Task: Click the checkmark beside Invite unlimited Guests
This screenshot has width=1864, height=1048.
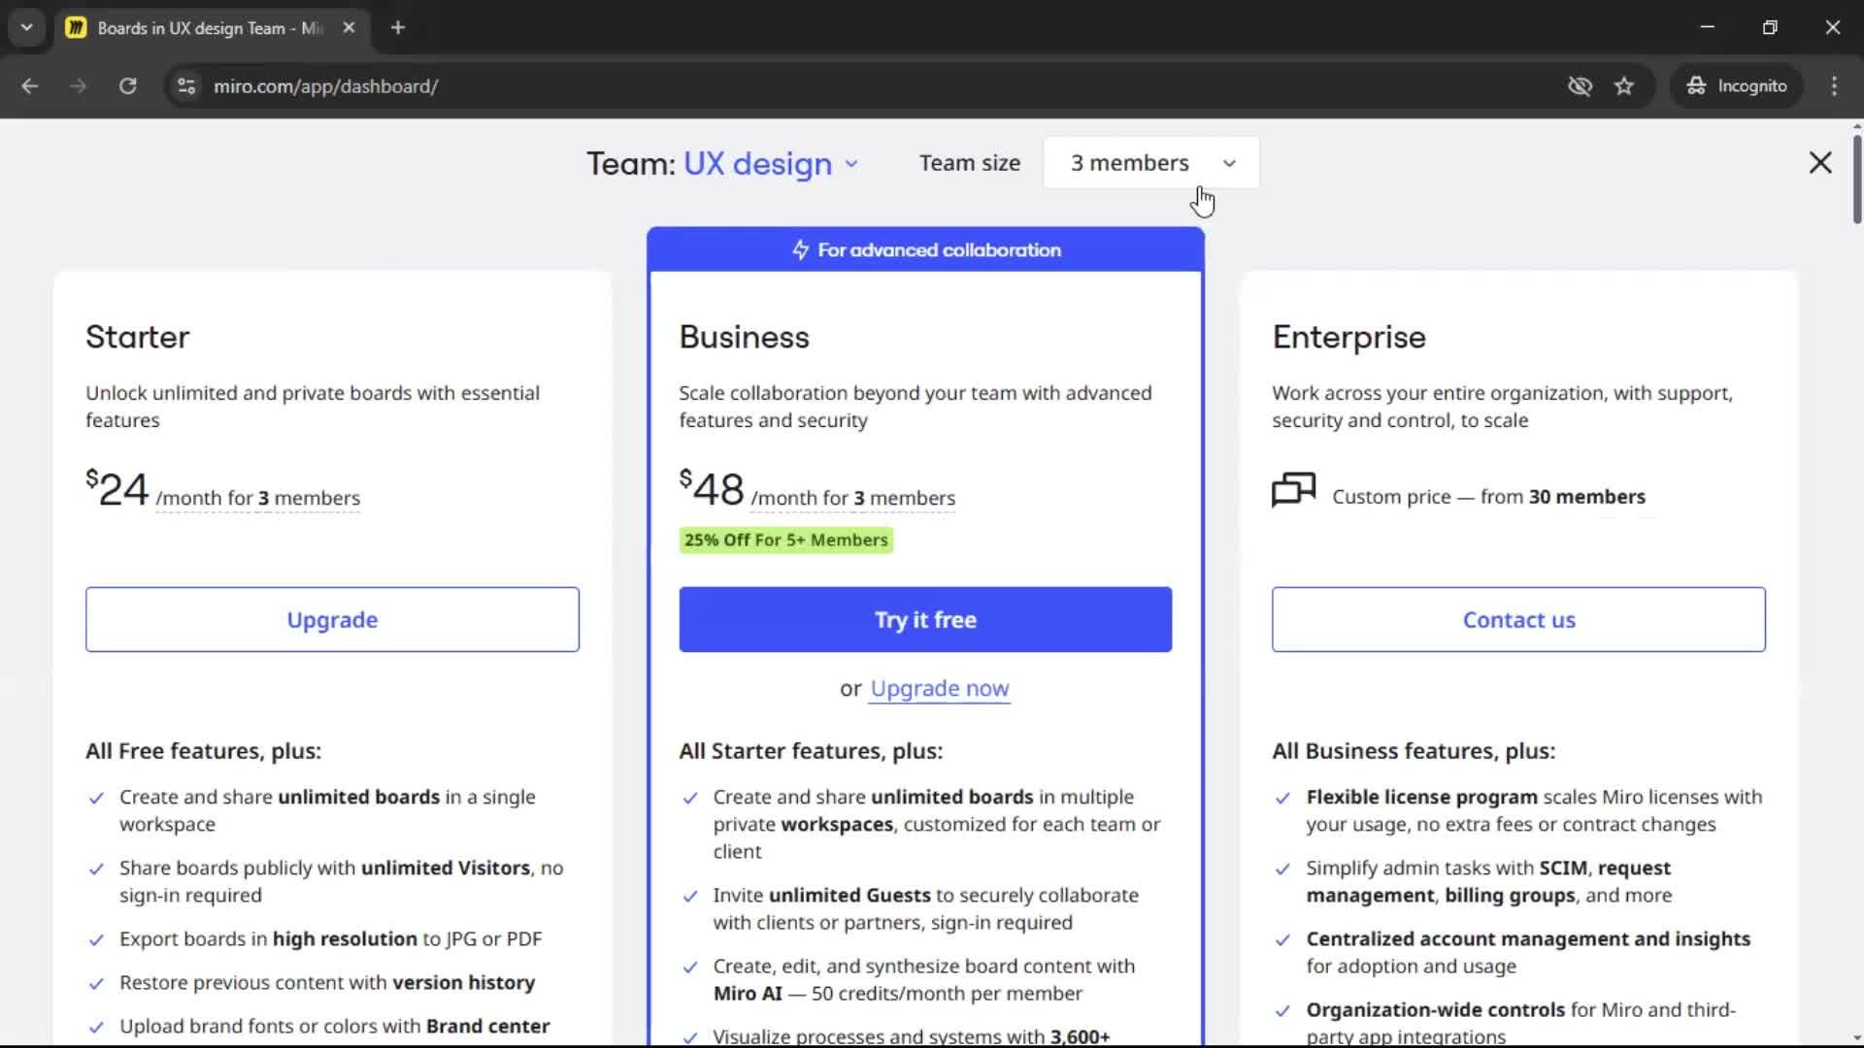Action: pyautogui.click(x=690, y=897)
